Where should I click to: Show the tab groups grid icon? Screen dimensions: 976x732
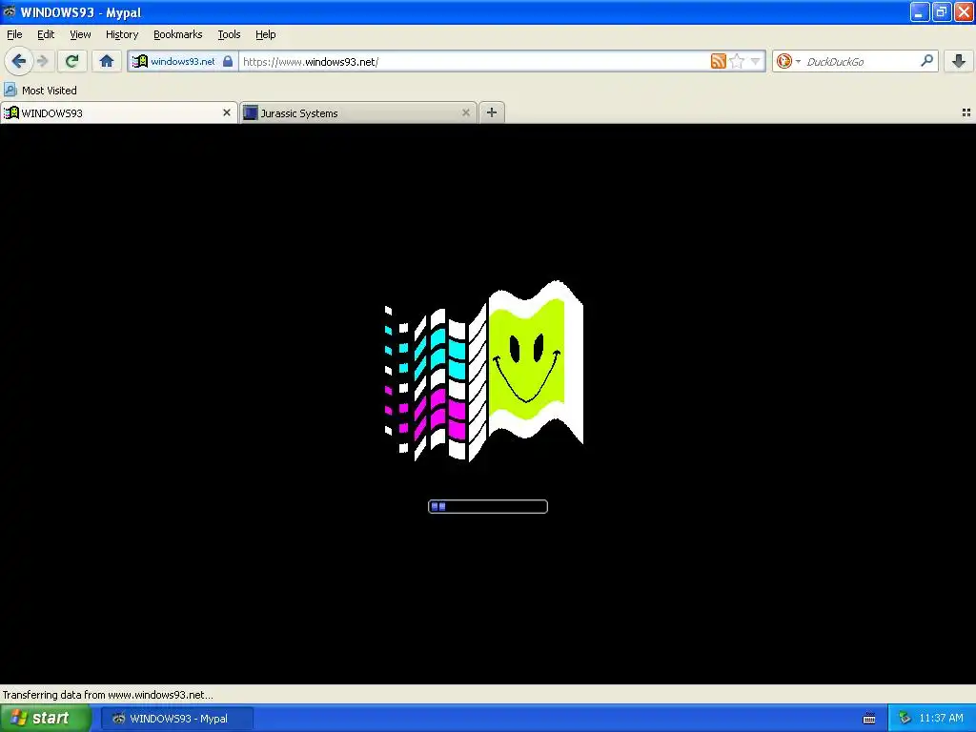[x=966, y=112]
